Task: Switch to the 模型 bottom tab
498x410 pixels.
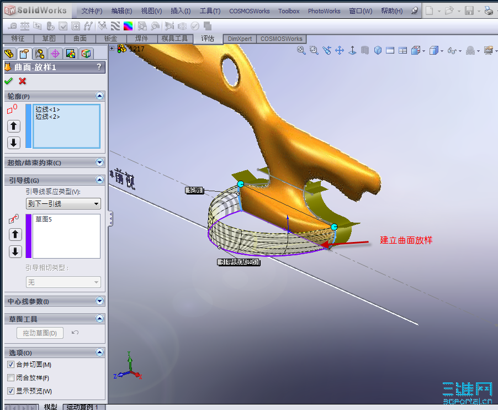Action: coord(50,407)
